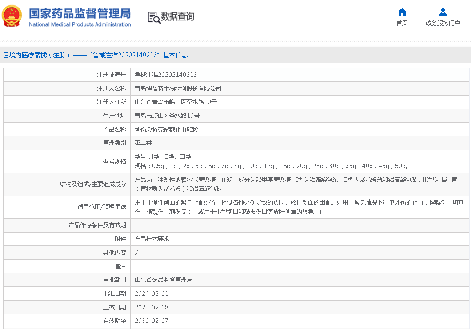The image size is (471, 329).
Task: Click the registrant name 青岛博益特生物材料股份有限公司
Action: (178, 88)
